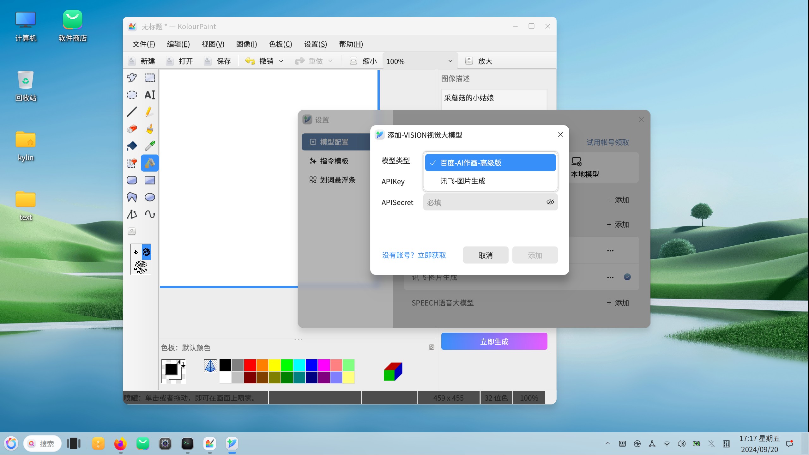The height and width of the screenshot is (455, 809).
Task: Click the 没有账号？立即获取 link
Action: [x=414, y=255]
